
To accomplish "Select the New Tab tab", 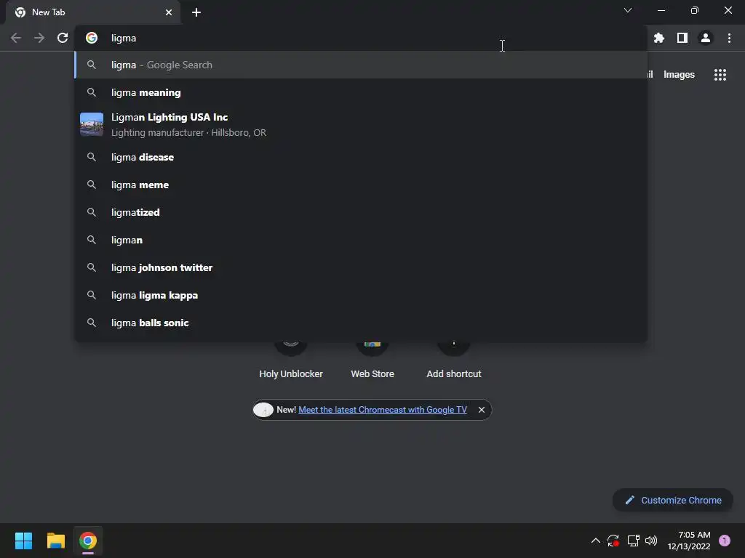I will point(93,12).
